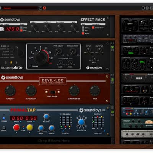
Task: Toggle Devil-Loc green bypass button at rack edge
Action: 112,80
